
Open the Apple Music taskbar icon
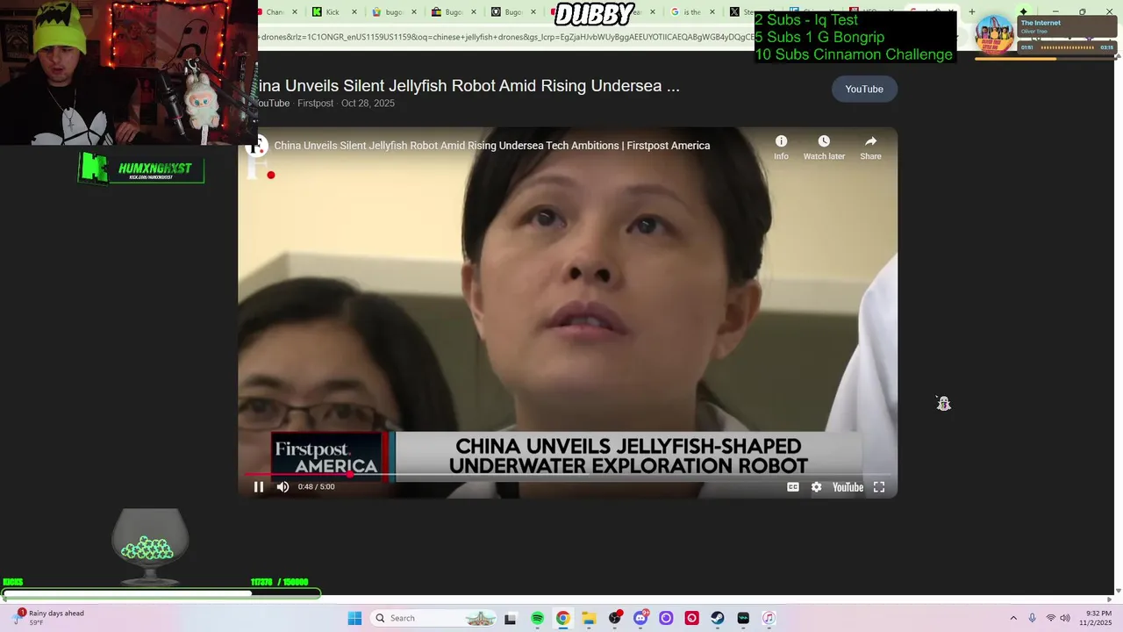[x=769, y=618]
